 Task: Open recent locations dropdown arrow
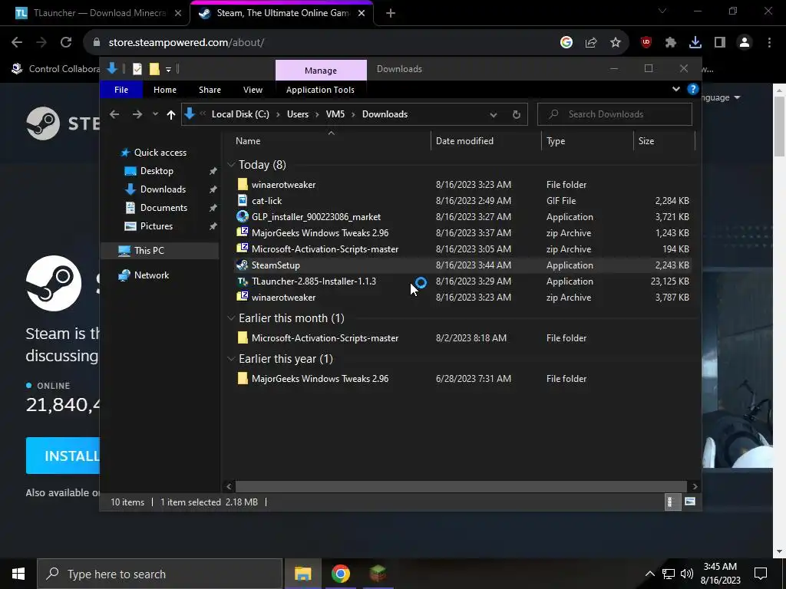pyautogui.click(x=155, y=114)
